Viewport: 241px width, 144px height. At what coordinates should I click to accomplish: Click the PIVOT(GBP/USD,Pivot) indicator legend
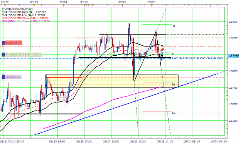click(x=17, y=9)
